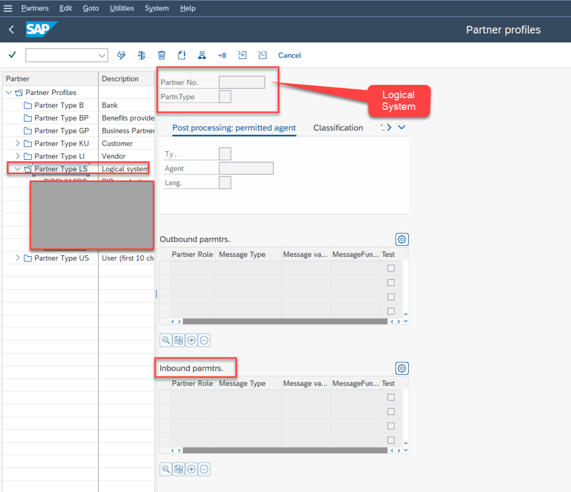
Task: Collapse Partner Type LS tree node
Action: click(18, 169)
